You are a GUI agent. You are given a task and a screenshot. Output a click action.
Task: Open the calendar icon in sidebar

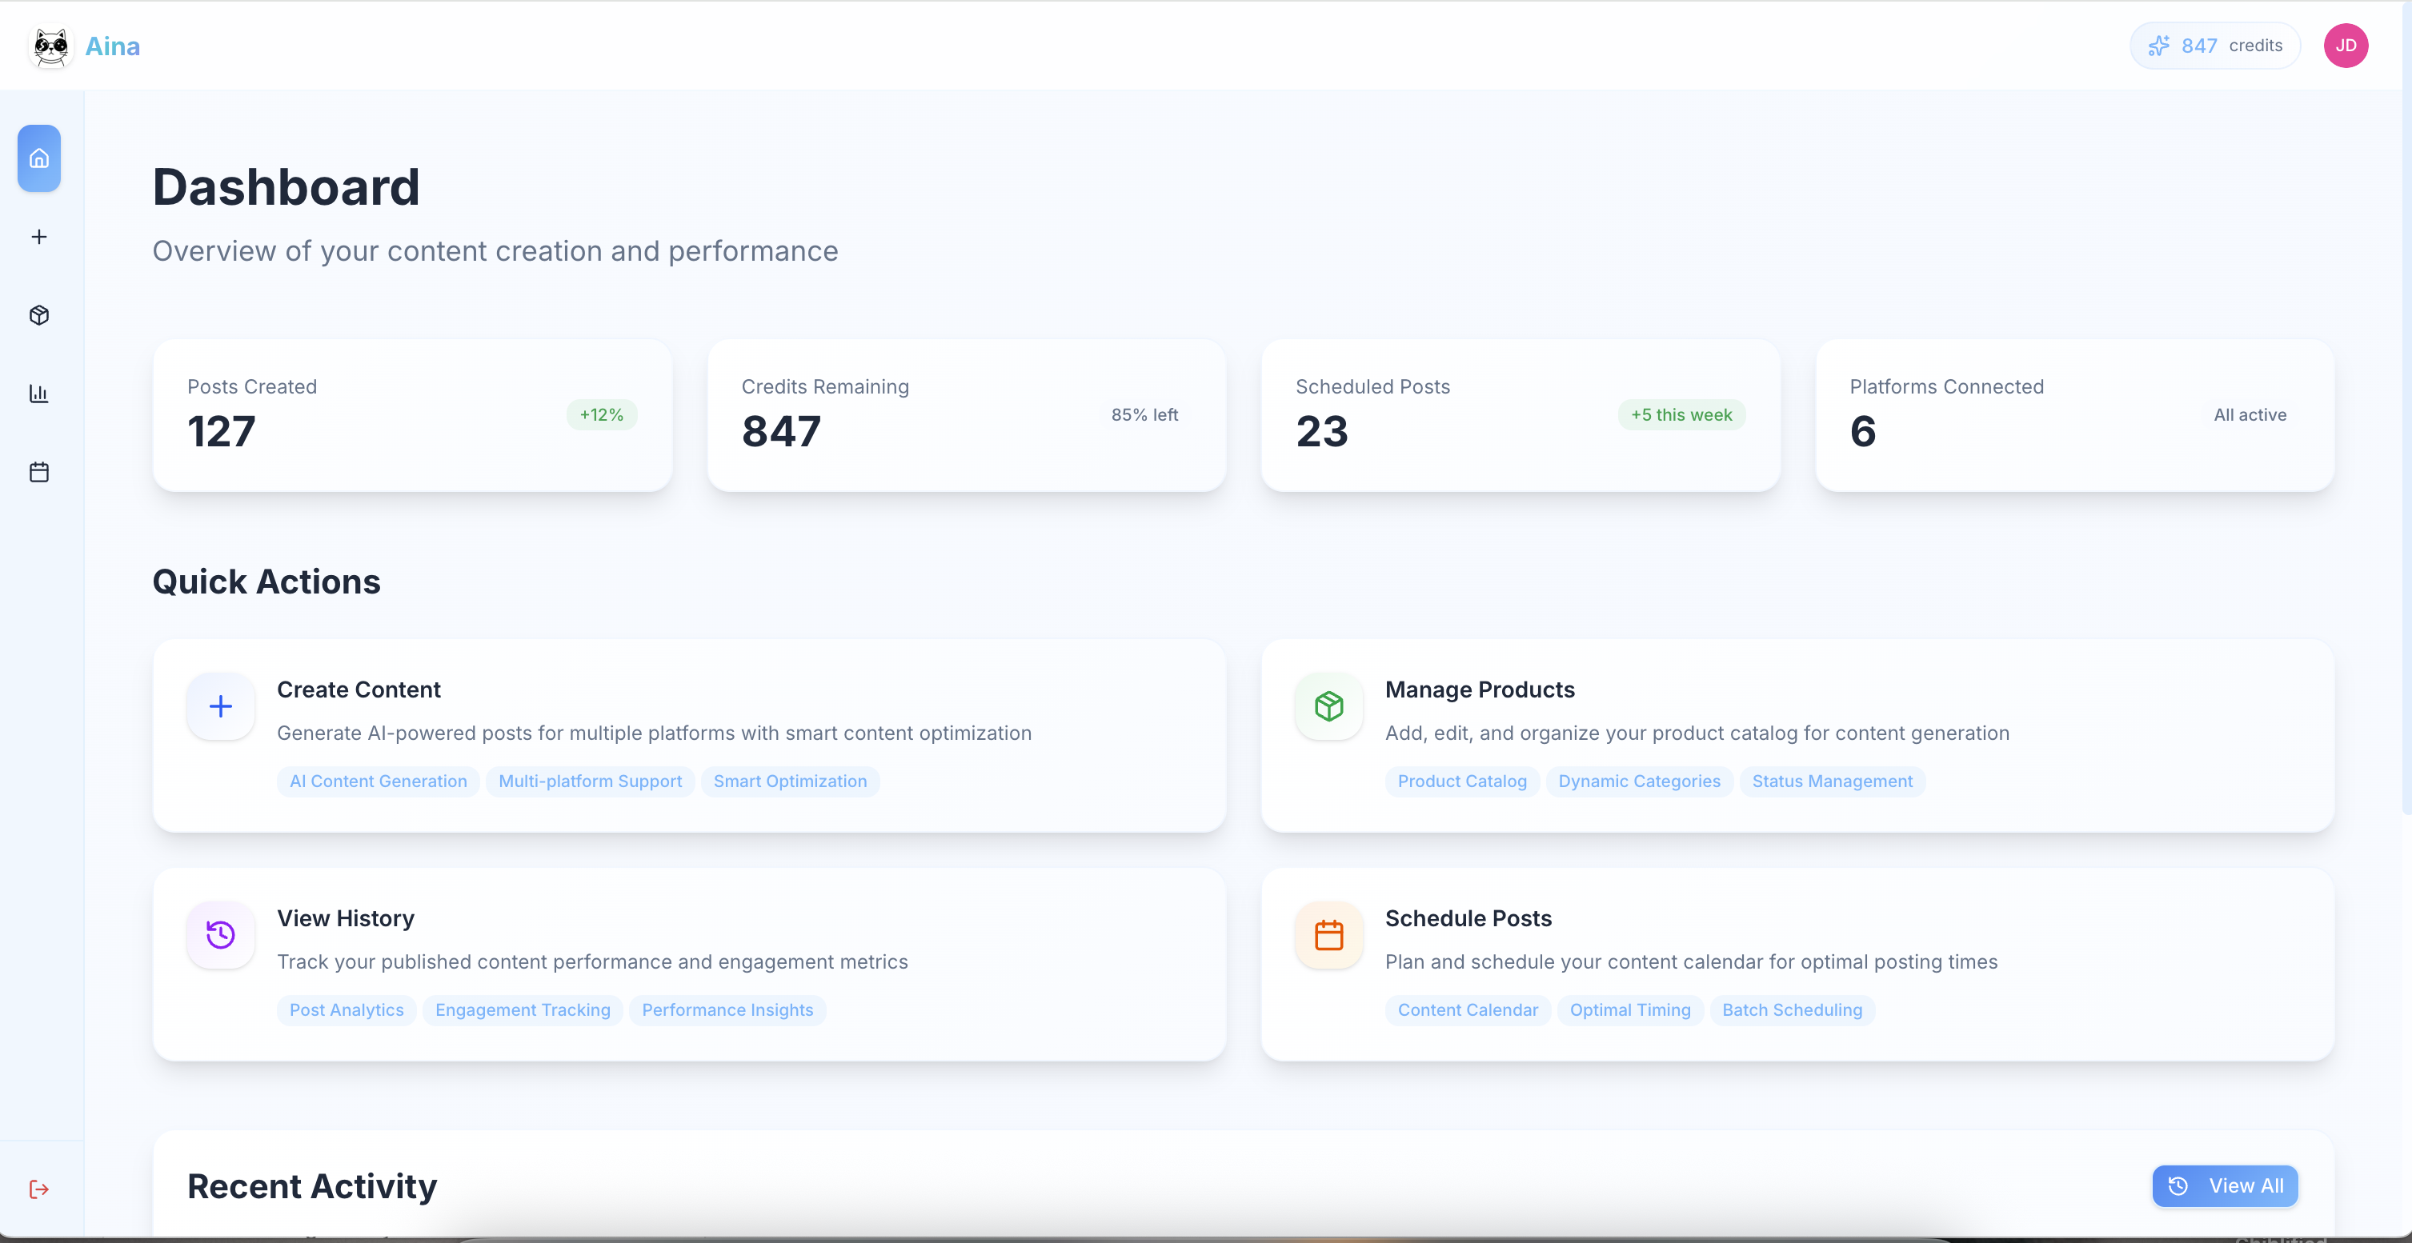tap(38, 472)
